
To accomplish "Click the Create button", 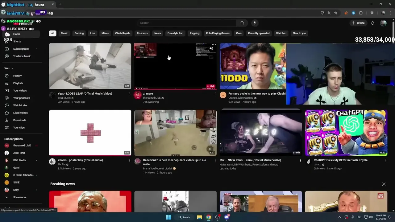I will (358, 23).
